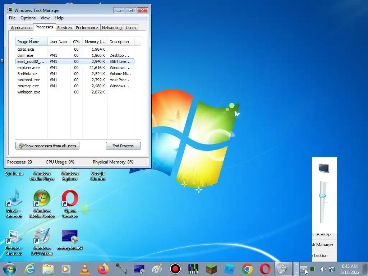368x276 pixels.
Task: Select the csrss.exe process row
Action: click(75, 49)
